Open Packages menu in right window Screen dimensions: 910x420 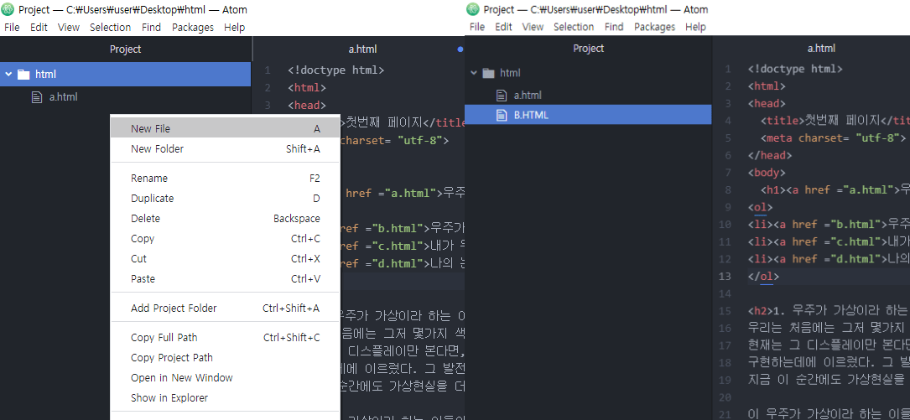[x=655, y=27]
